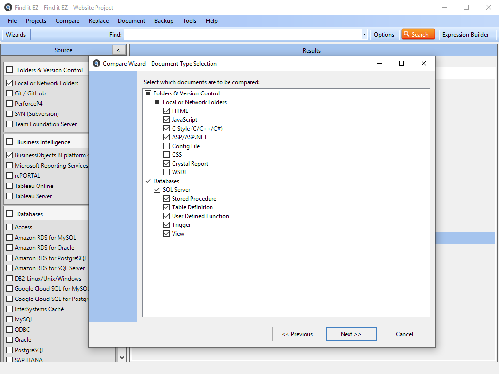This screenshot has width=499, height=374.
Task: Disable the Stored Procedure checkbox
Action: pos(167,199)
